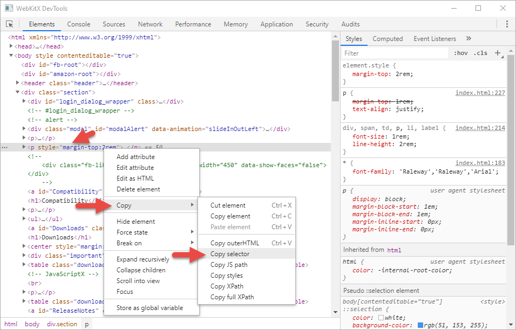516x330 pixels.
Task: Switch to the Sources tab
Action: coord(114,24)
